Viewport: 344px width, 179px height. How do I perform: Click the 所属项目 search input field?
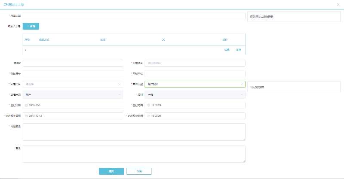[x=194, y=63]
